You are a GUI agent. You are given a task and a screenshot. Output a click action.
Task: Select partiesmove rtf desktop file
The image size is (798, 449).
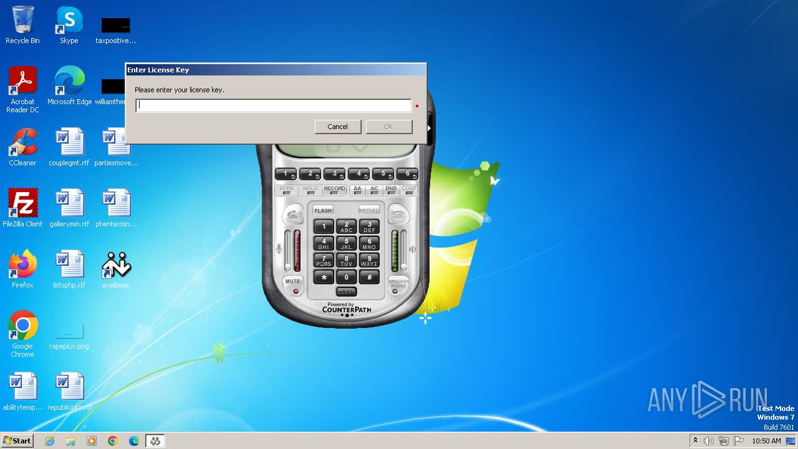[116, 147]
